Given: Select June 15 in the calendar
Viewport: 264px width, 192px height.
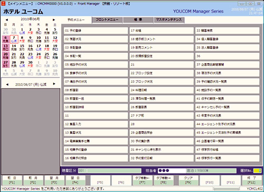Looking at the screenshot, I should tap(22, 47).
